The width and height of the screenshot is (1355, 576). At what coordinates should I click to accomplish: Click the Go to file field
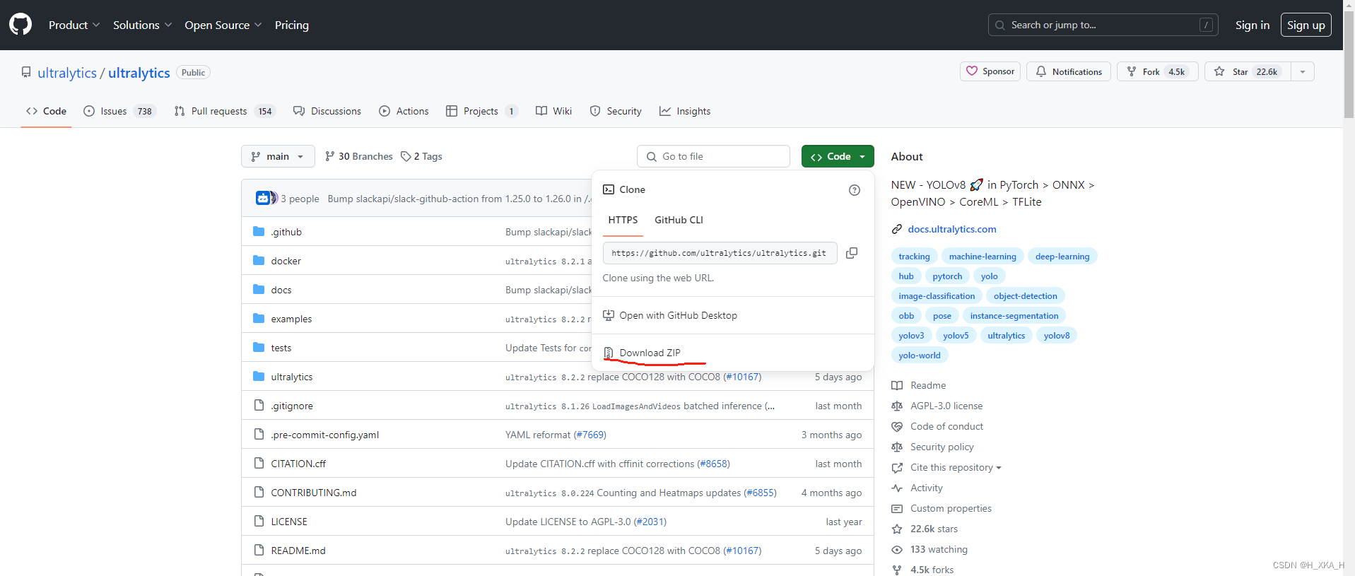coord(713,156)
